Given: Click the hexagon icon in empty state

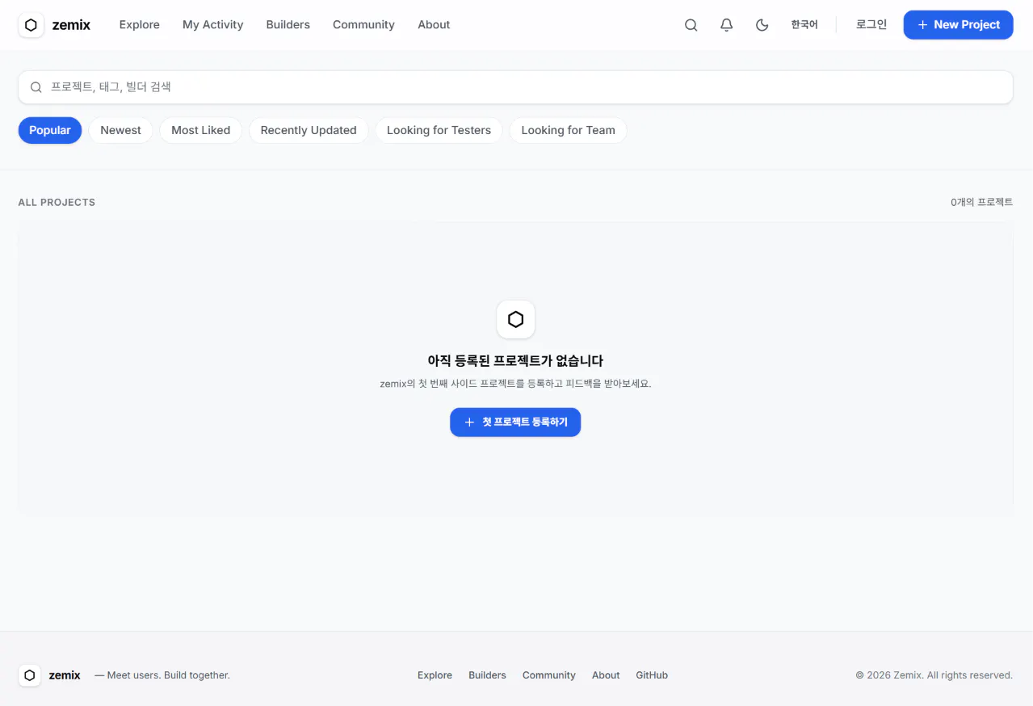Looking at the screenshot, I should (515, 319).
